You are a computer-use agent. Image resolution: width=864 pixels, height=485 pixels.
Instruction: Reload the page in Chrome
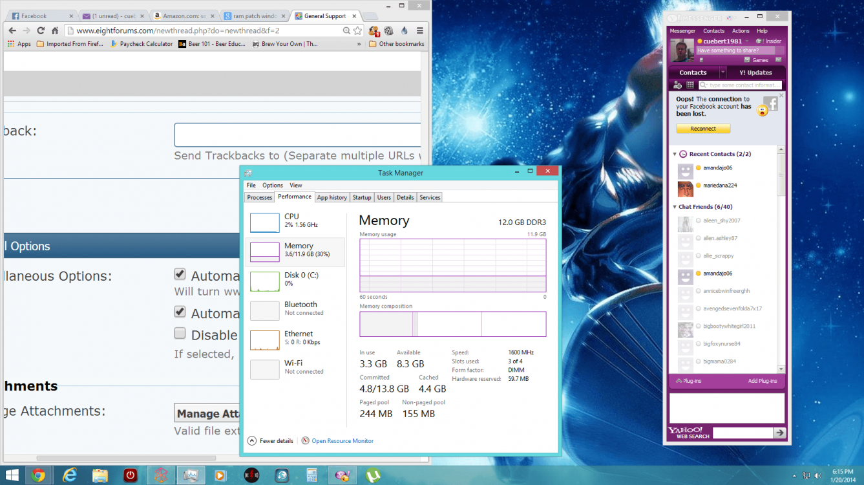pyautogui.click(x=41, y=30)
